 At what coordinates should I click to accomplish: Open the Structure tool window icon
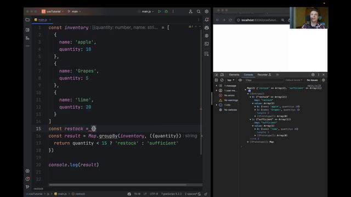[27, 38]
